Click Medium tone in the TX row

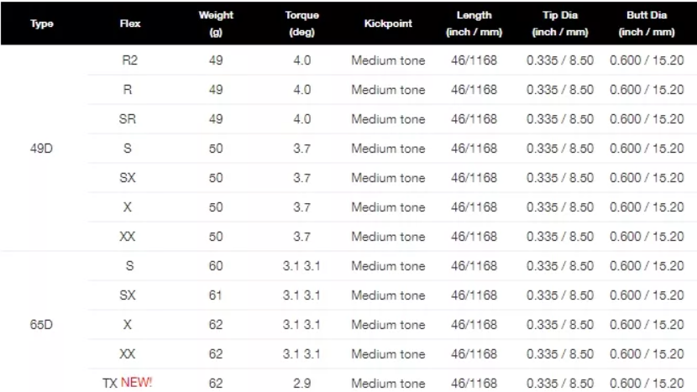tap(388, 384)
